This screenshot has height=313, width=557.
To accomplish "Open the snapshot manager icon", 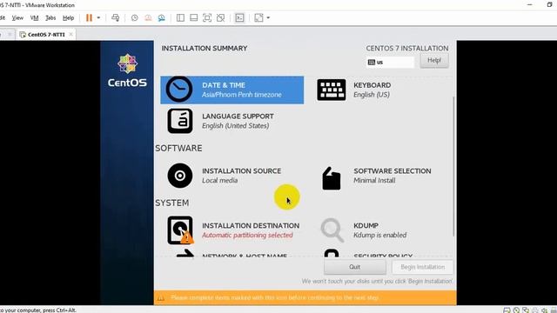I will coord(161,17).
